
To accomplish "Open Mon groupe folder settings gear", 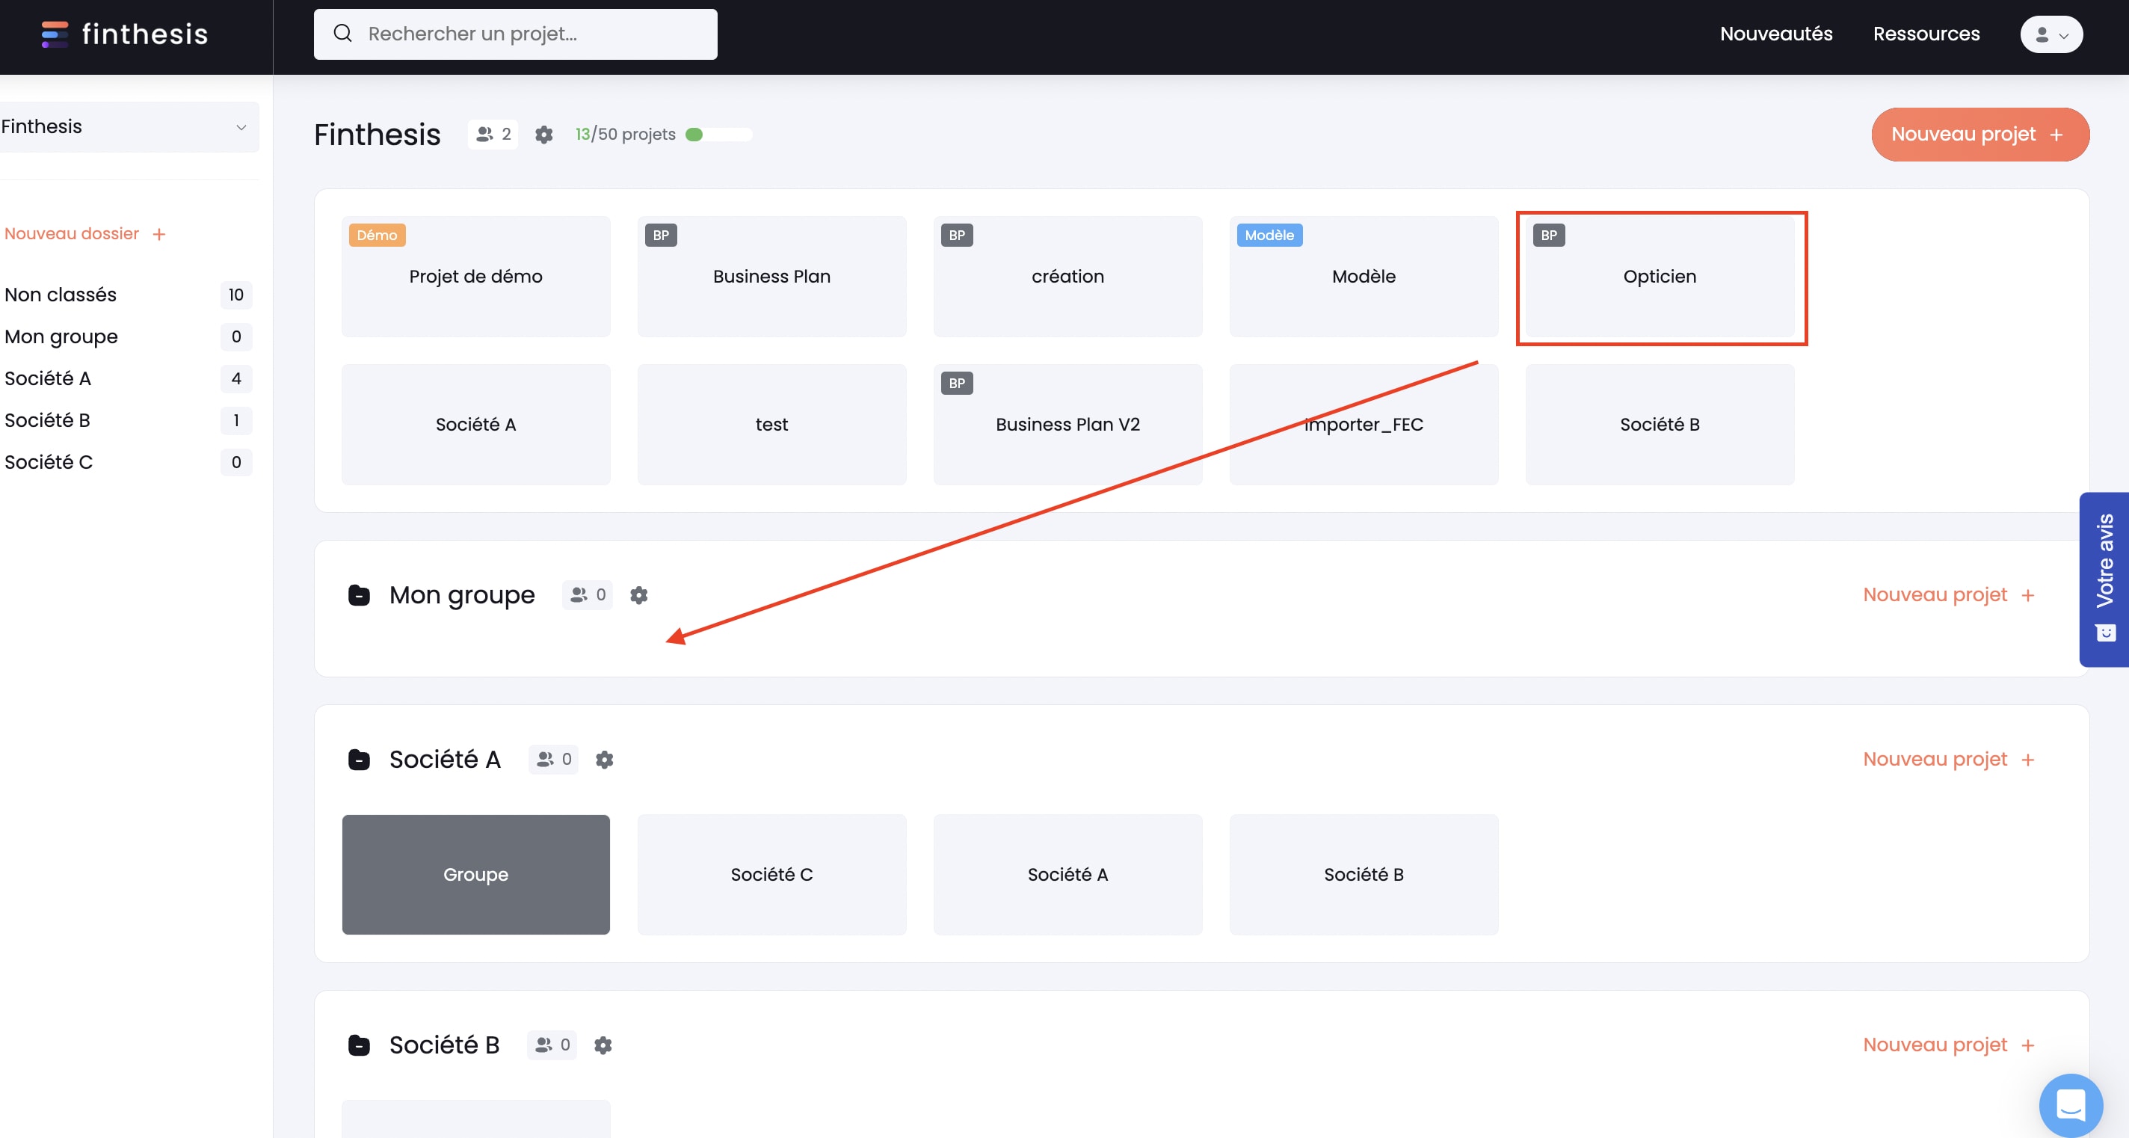I will tap(639, 594).
